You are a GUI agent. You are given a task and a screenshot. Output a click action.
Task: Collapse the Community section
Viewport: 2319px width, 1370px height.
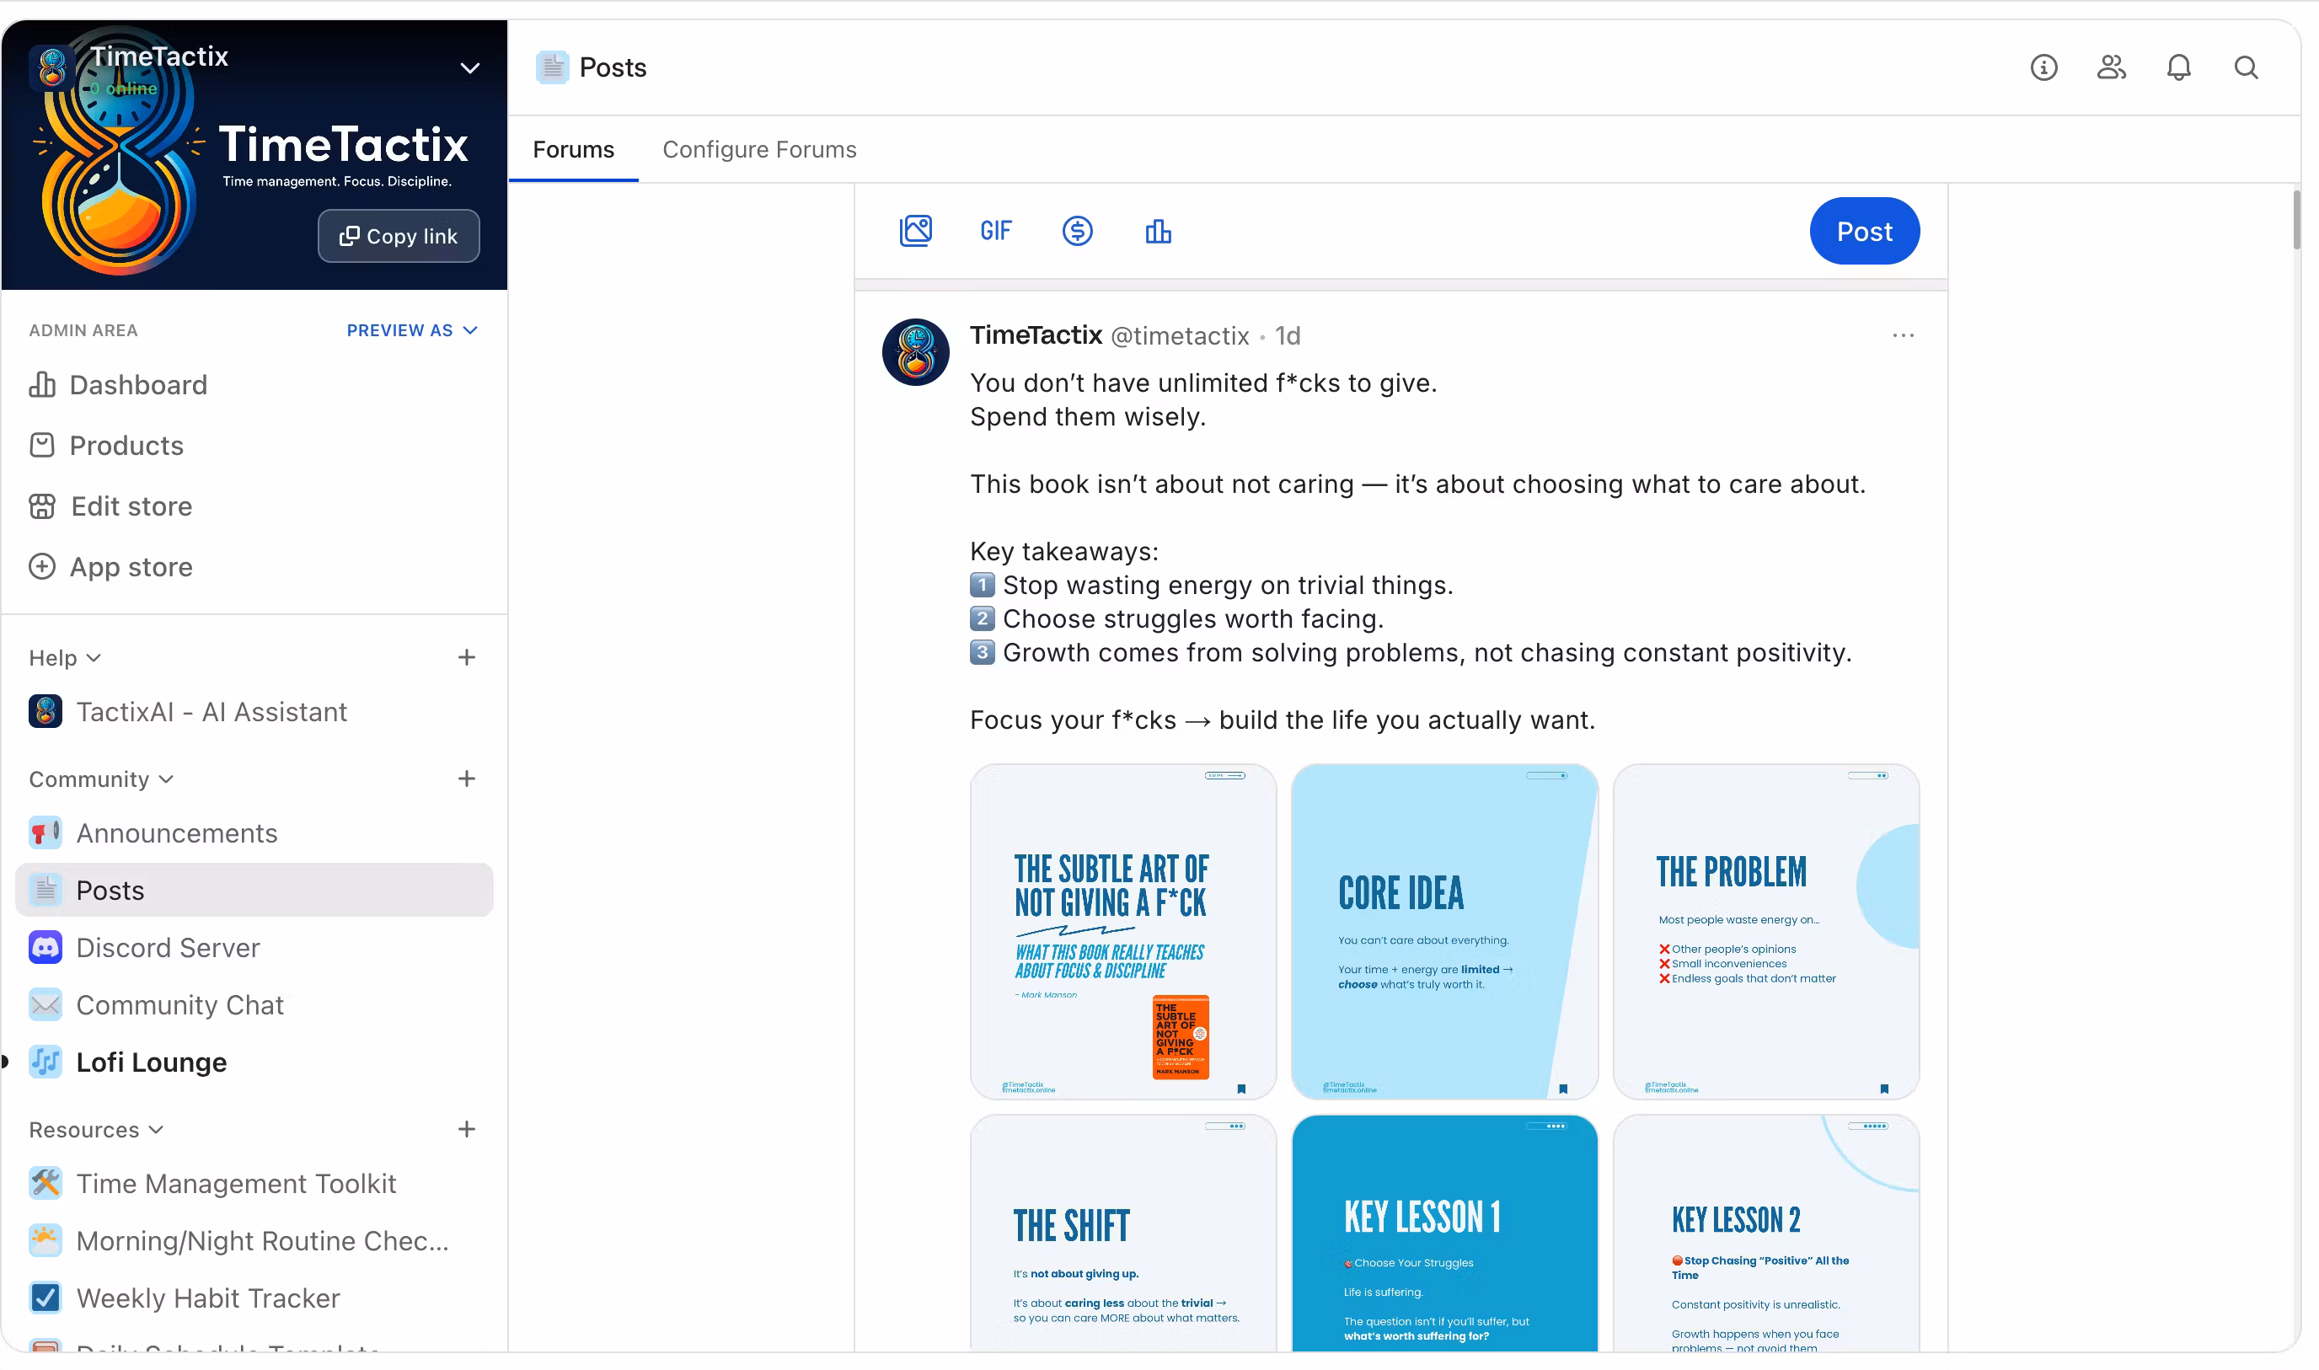[x=100, y=779]
